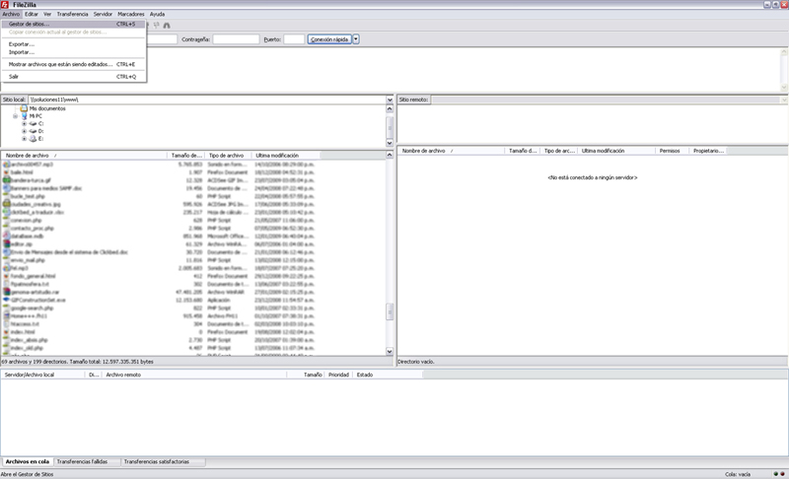The width and height of the screenshot is (789, 479).
Task: Click the toolbar icon left of the binoculars
Action: click(x=157, y=25)
